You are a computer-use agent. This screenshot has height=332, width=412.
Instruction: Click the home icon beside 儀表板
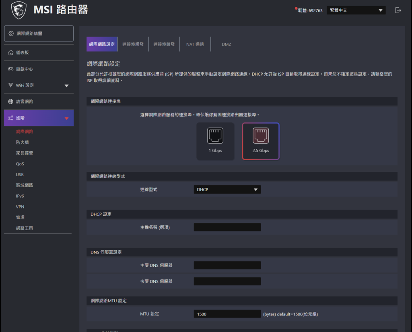(x=10, y=53)
